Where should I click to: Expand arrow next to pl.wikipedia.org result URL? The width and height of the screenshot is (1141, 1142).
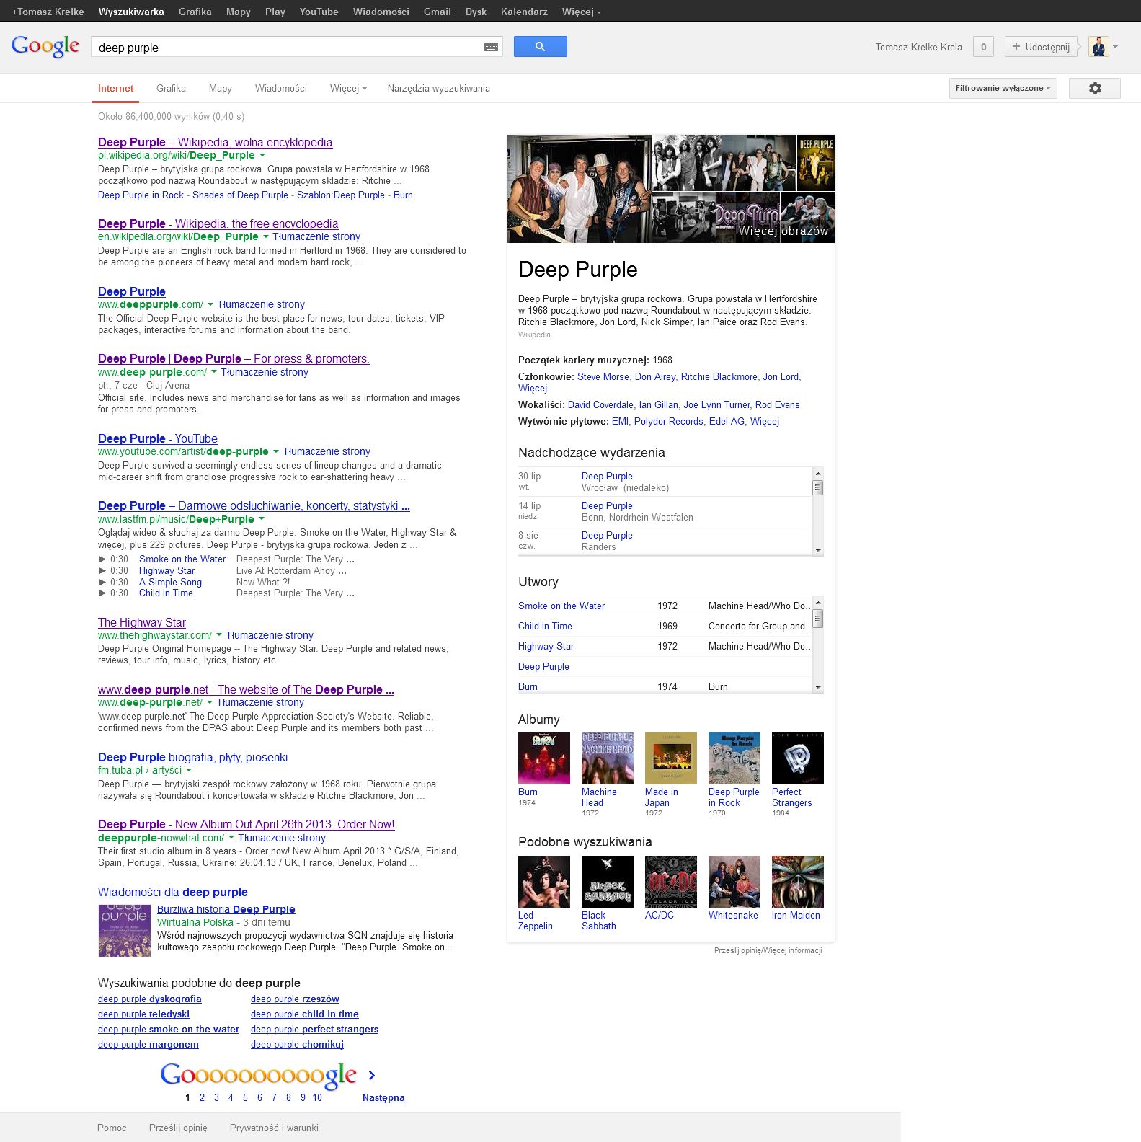click(262, 155)
